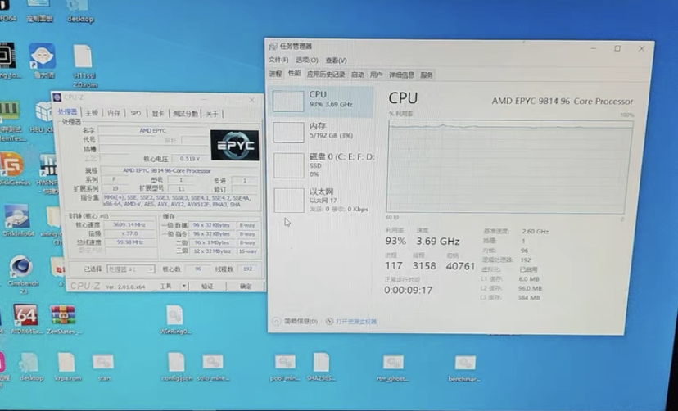The width and height of the screenshot is (678, 411).
Task: Click the 线程数 192 field in CPU-Z
Action: tap(248, 269)
